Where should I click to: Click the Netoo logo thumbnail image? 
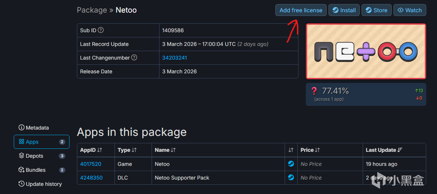pos(366,51)
